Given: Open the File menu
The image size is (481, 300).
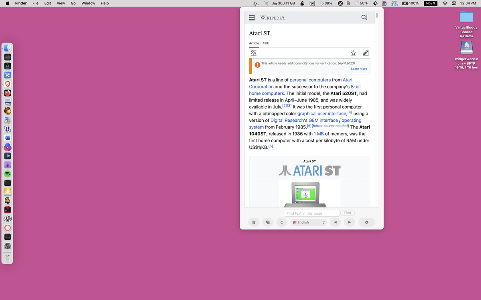Looking at the screenshot, I should [35, 3].
